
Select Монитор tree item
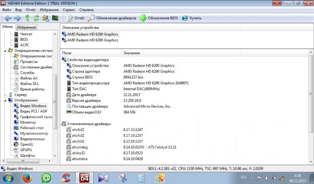point(28,122)
